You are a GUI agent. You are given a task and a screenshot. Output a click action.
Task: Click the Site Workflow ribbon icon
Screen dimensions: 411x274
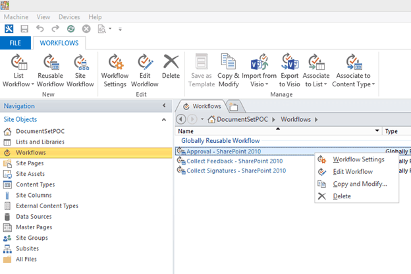point(80,64)
